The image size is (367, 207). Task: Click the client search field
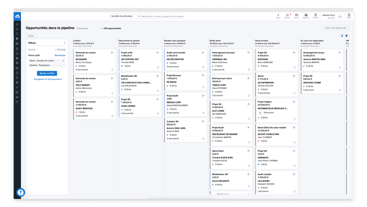pos(162,17)
